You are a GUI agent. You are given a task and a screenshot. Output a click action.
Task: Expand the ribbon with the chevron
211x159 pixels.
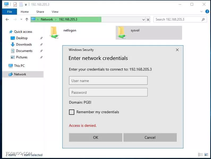(x=201, y=11)
